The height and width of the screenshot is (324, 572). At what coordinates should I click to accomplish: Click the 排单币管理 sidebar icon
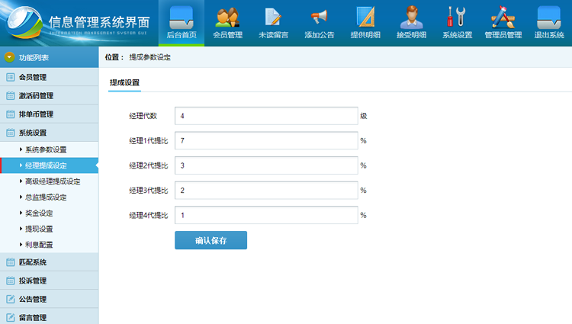click(x=11, y=114)
